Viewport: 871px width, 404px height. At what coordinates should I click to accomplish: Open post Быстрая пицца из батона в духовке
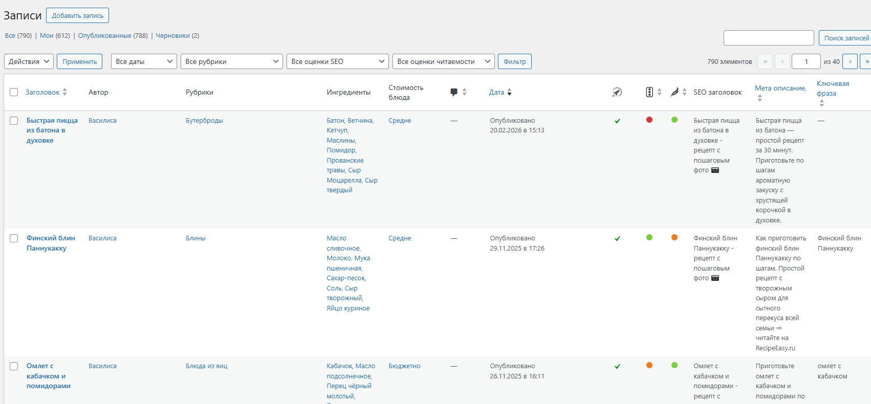click(52, 130)
